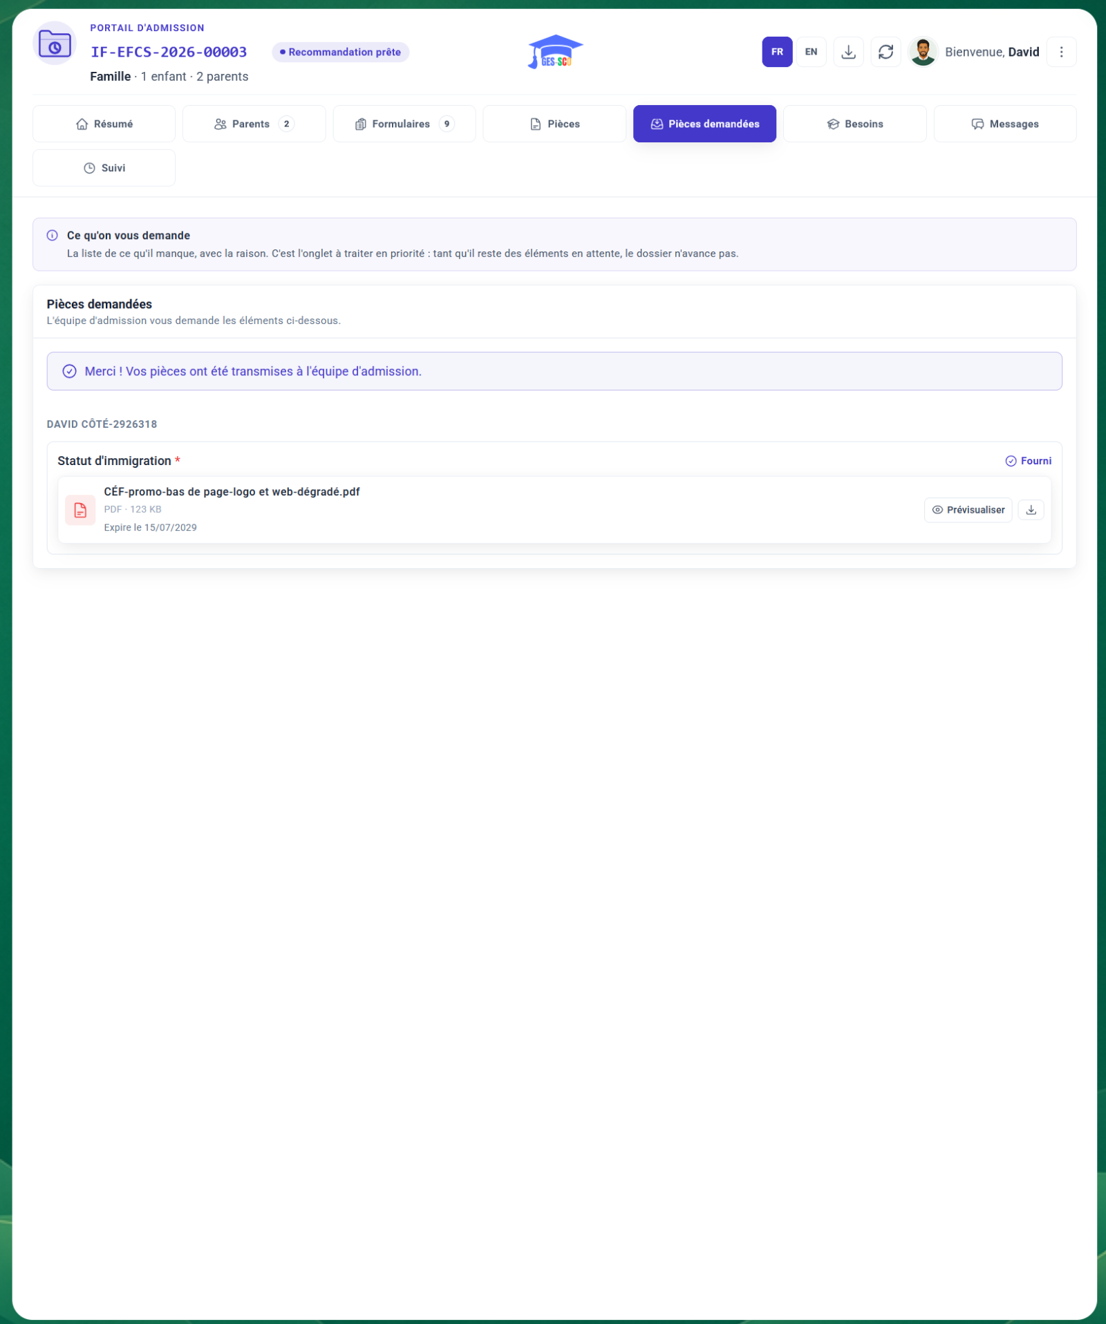The image size is (1106, 1324).
Task: Select the Pièces tab
Action: click(x=554, y=124)
